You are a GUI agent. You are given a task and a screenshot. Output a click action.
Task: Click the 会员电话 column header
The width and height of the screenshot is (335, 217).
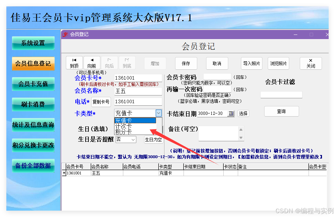pos(141,167)
